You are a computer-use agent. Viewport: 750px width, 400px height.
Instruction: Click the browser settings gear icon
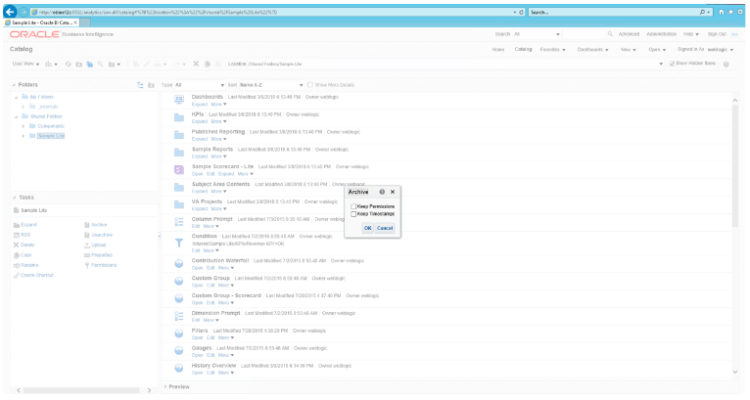pos(739,12)
